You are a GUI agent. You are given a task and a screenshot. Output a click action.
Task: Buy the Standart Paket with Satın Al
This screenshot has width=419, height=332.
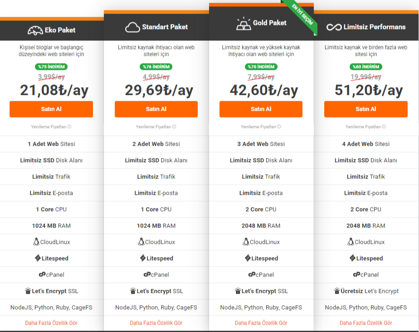156,109
